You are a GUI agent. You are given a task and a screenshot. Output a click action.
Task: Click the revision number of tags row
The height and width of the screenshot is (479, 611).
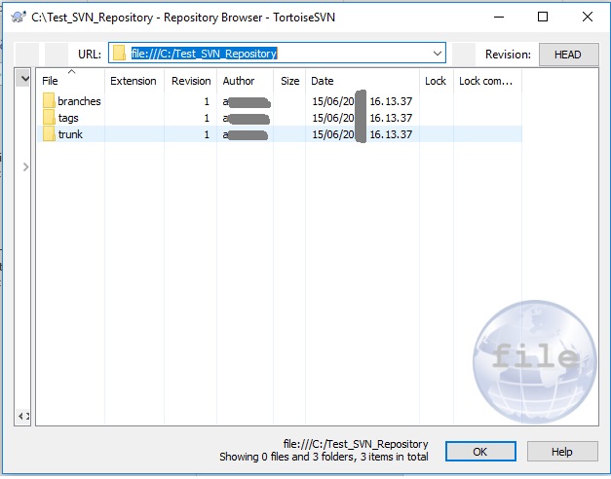[207, 118]
